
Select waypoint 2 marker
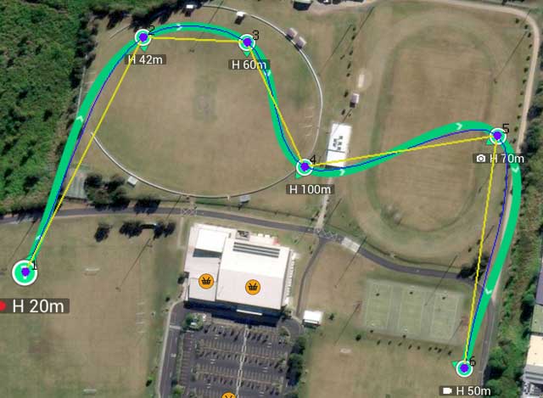pos(143,37)
